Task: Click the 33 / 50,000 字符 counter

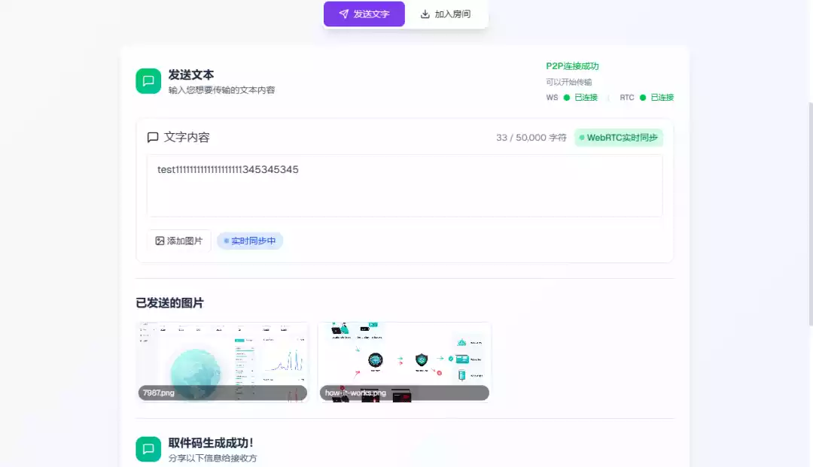Action: click(531, 138)
